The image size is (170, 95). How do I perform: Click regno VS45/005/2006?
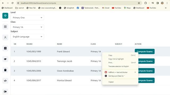pyautogui.click(x=34, y=71)
